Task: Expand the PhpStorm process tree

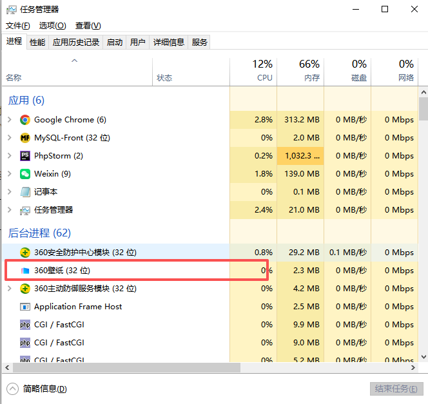Action: 9,156
